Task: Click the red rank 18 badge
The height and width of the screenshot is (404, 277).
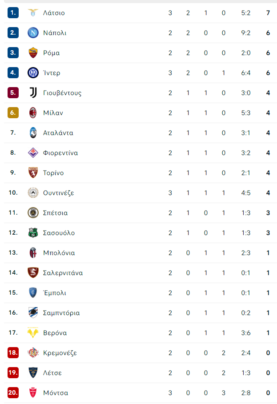Action: (13, 352)
